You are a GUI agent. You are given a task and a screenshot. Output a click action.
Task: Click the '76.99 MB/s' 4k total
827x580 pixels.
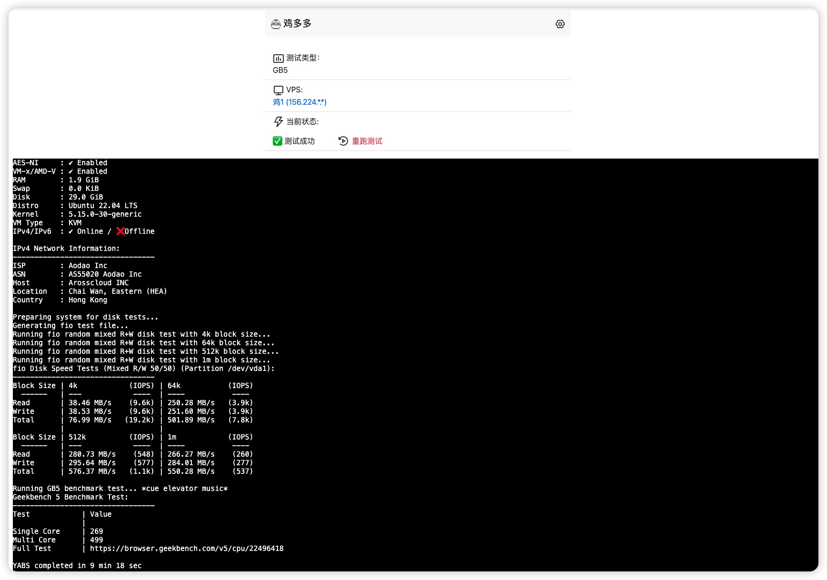(x=90, y=420)
